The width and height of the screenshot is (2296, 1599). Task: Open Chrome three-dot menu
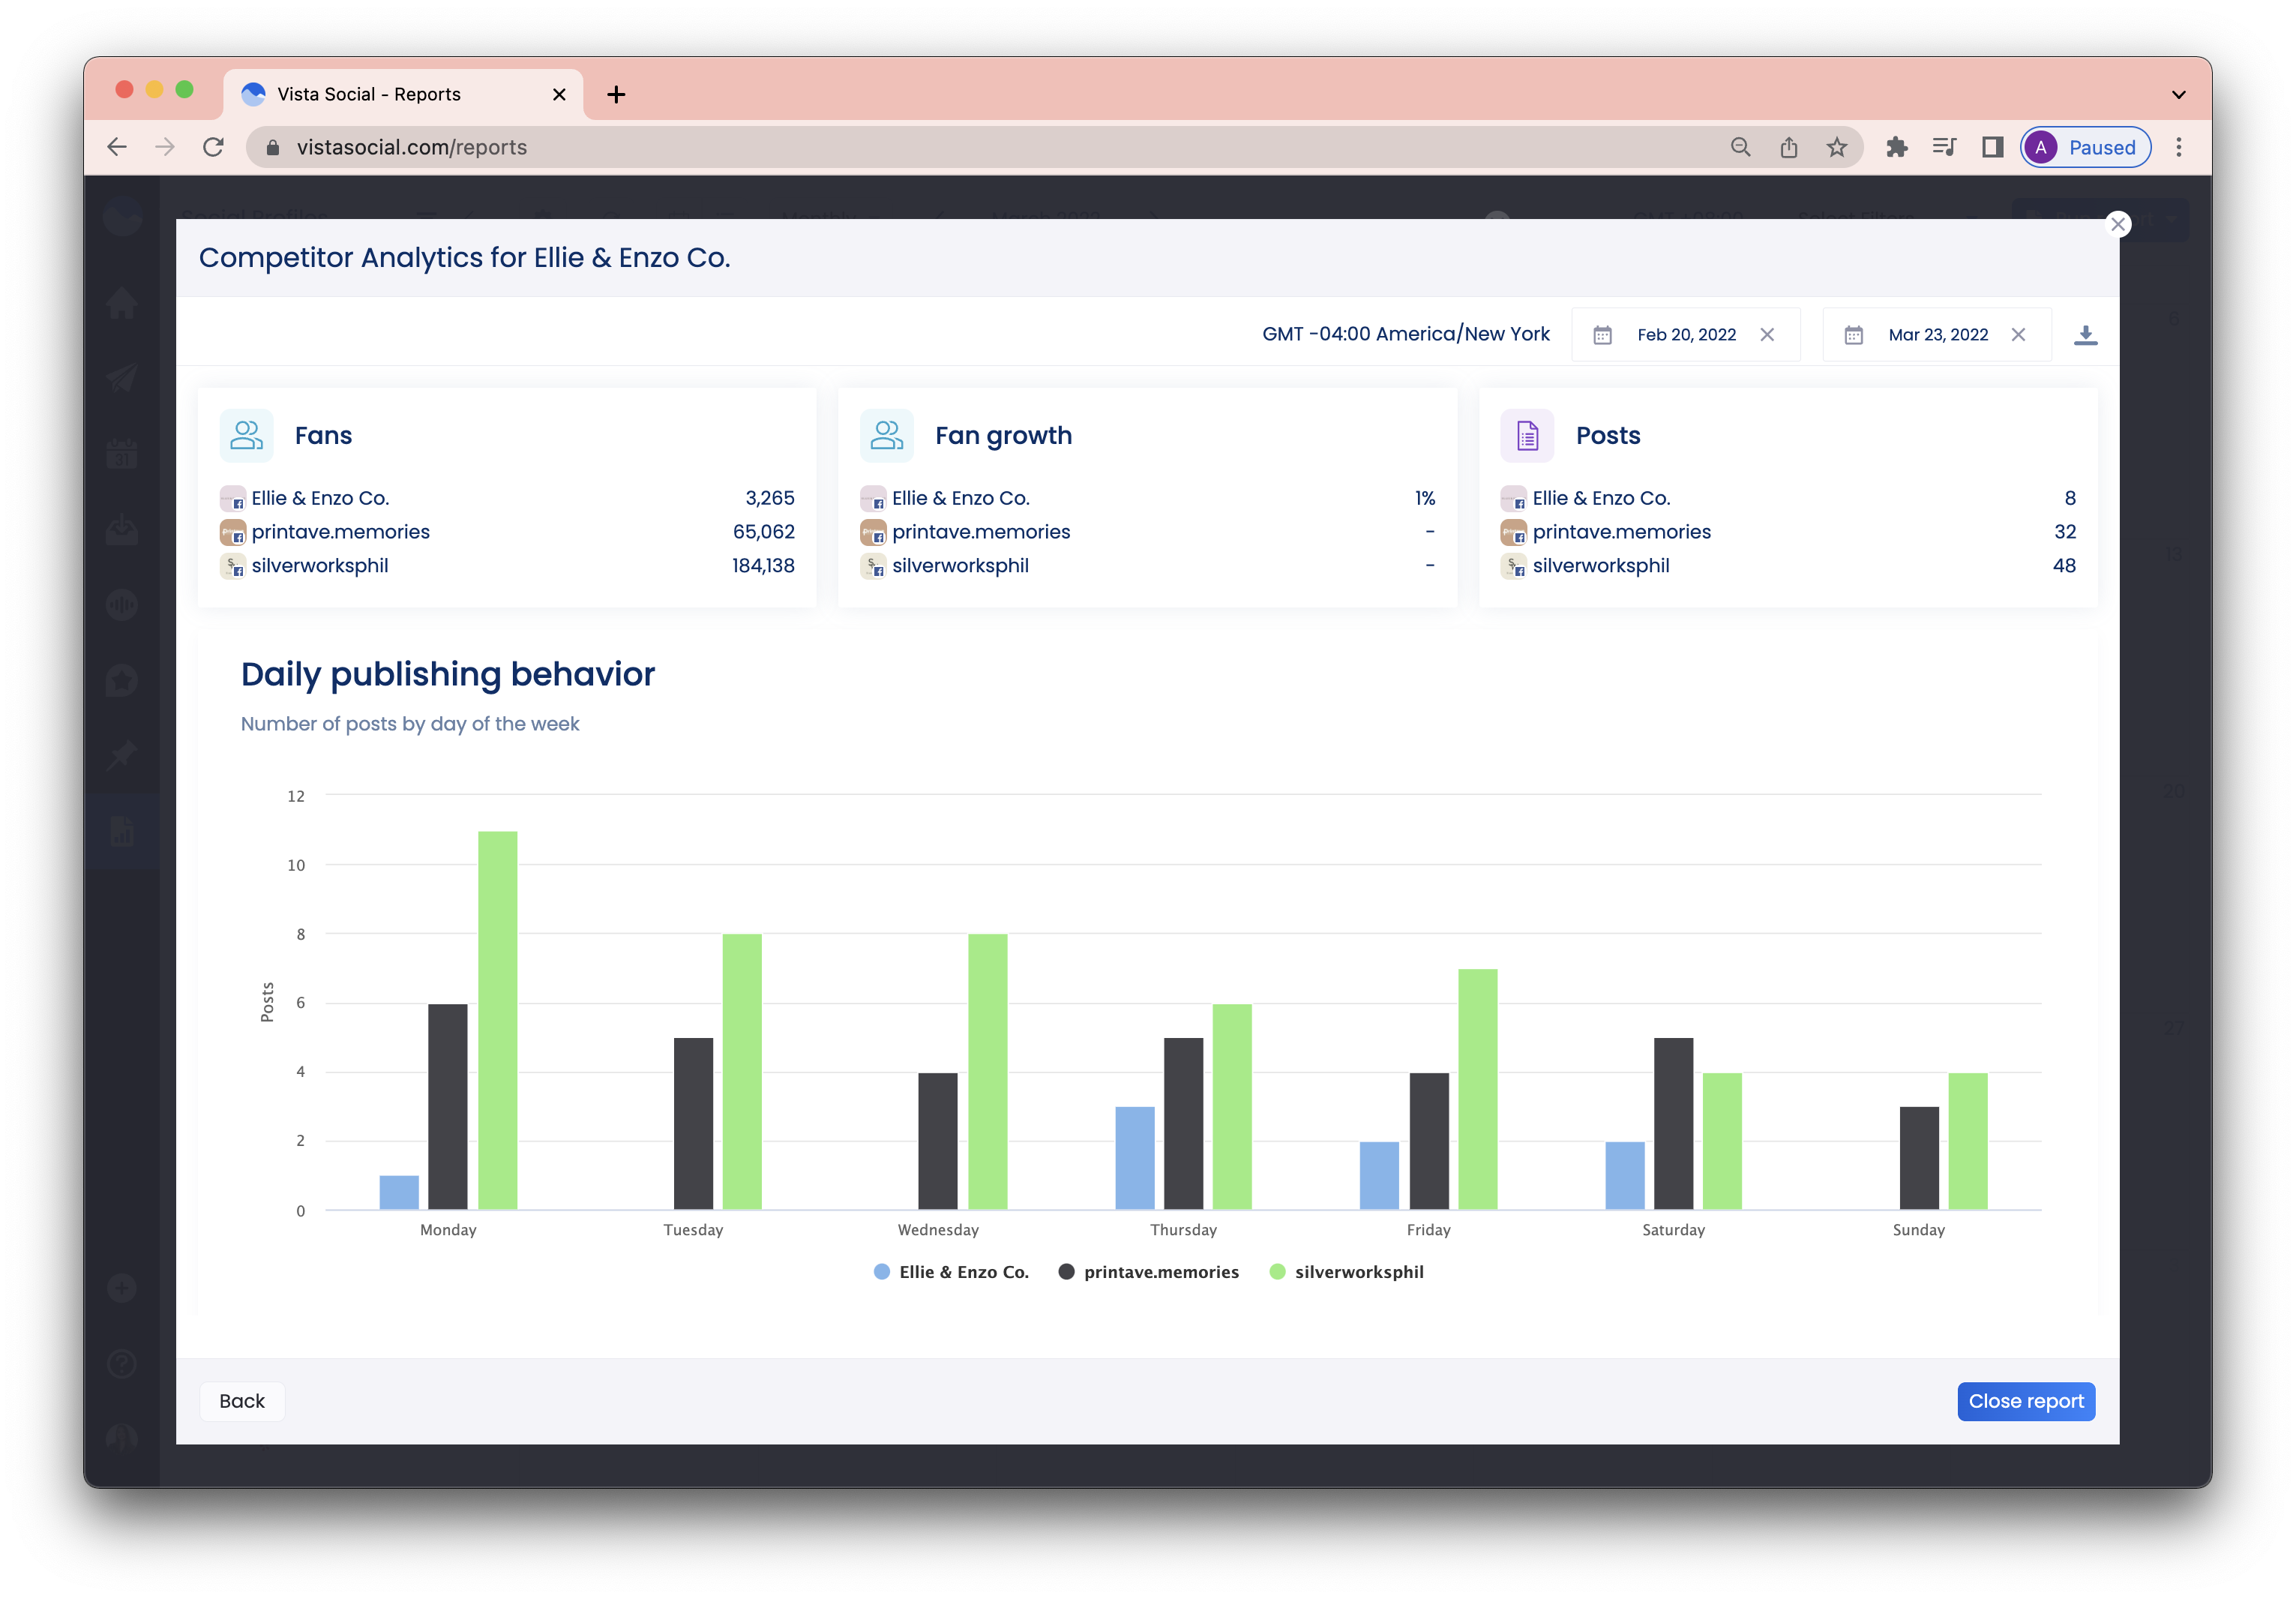point(2179,147)
